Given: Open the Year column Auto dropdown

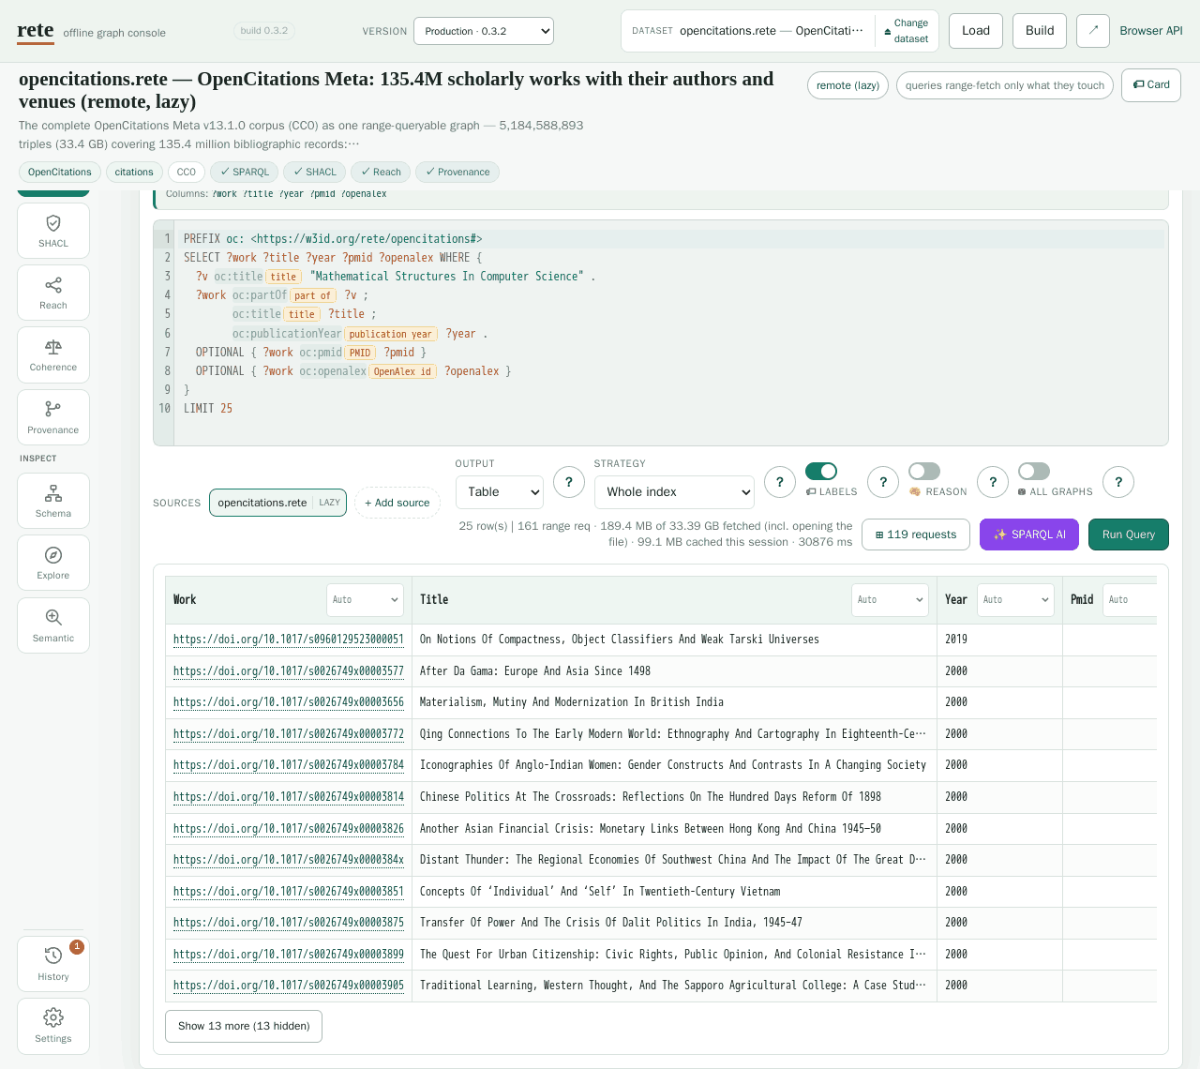Looking at the screenshot, I should pos(1015,599).
